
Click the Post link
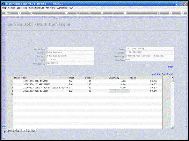click(x=170, y=67)
